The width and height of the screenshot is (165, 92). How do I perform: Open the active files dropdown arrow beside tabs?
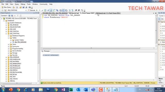[x=154, y=13]
